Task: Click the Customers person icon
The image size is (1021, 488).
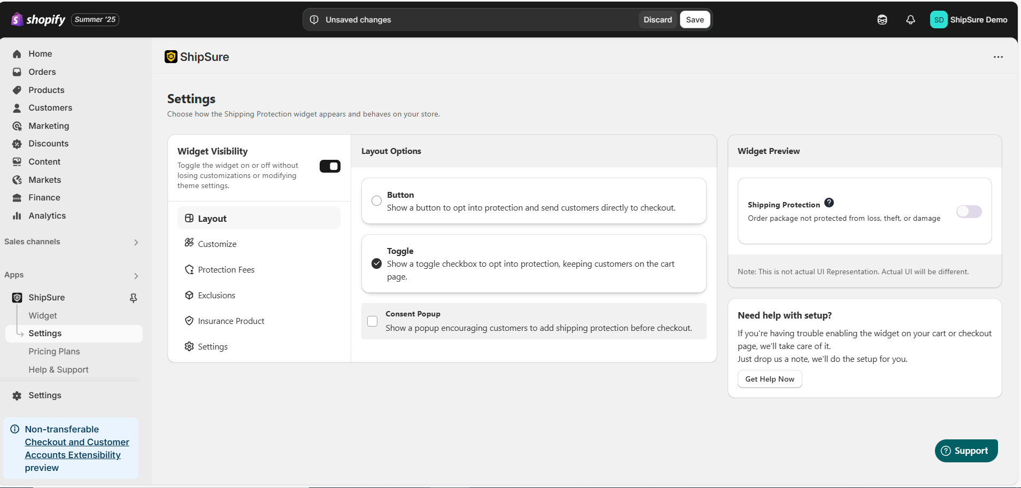Action: click(17, 108)
